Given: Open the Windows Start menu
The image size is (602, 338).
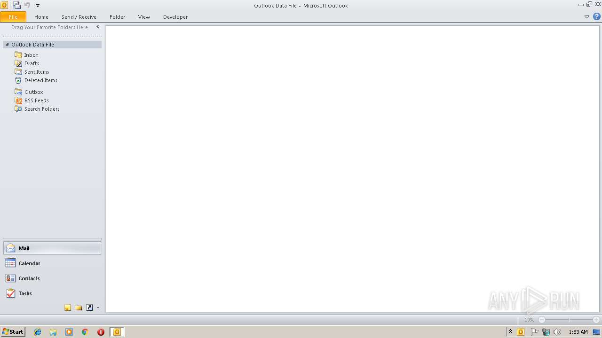Looking at the screenshot, I should pyautogui.click(x=13, y=332).
